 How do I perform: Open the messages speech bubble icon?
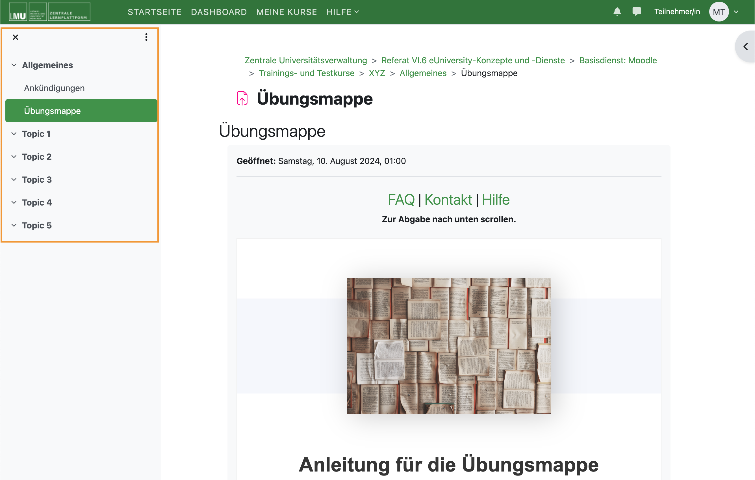637,12
